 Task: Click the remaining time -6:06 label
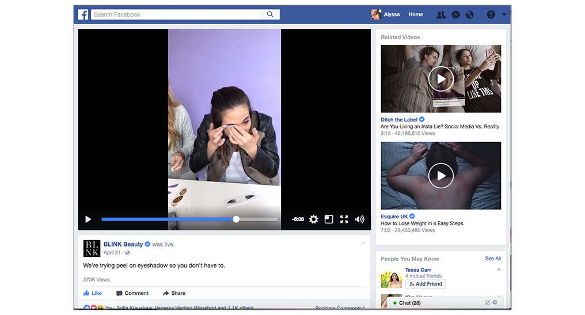pyautogui.click(x=298, y=219)
